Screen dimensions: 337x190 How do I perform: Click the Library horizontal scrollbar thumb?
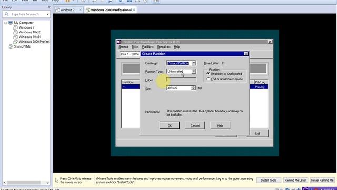24,183
